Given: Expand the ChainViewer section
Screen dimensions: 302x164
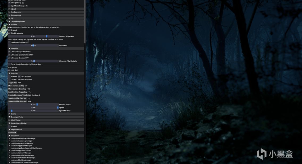Looking at the screenshot, I should [46, 120].
